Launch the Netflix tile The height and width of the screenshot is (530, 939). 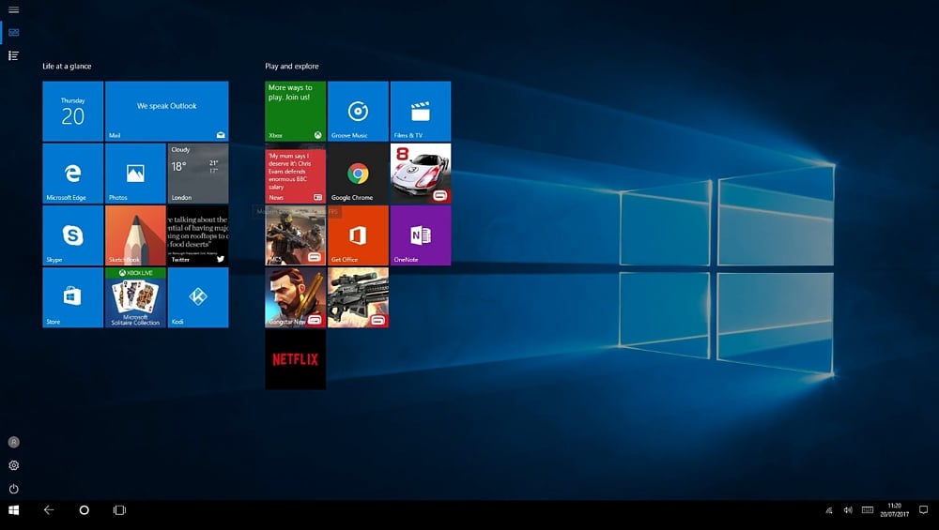[x=295, y=359]
